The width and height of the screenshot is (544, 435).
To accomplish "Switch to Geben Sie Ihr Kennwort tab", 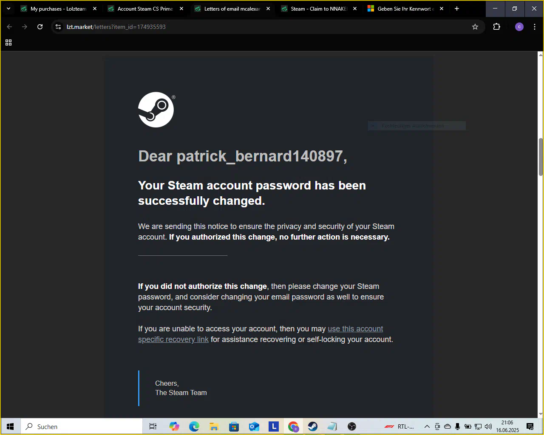I will coord(405,8).
